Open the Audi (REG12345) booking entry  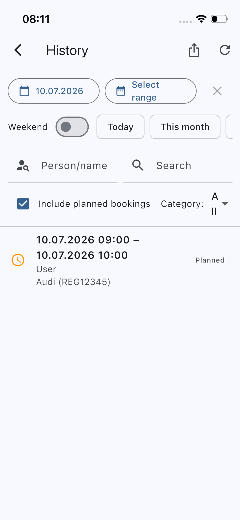tap(120, 261)
